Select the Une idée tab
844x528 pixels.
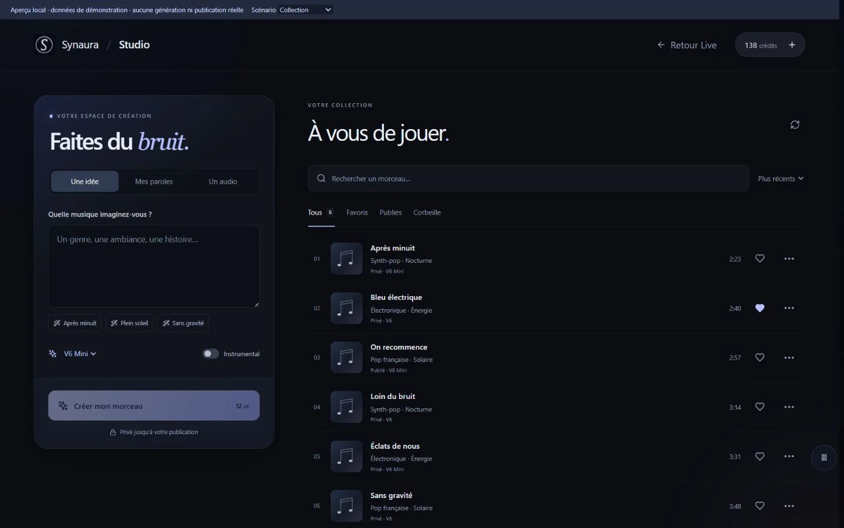coord(84,182)
